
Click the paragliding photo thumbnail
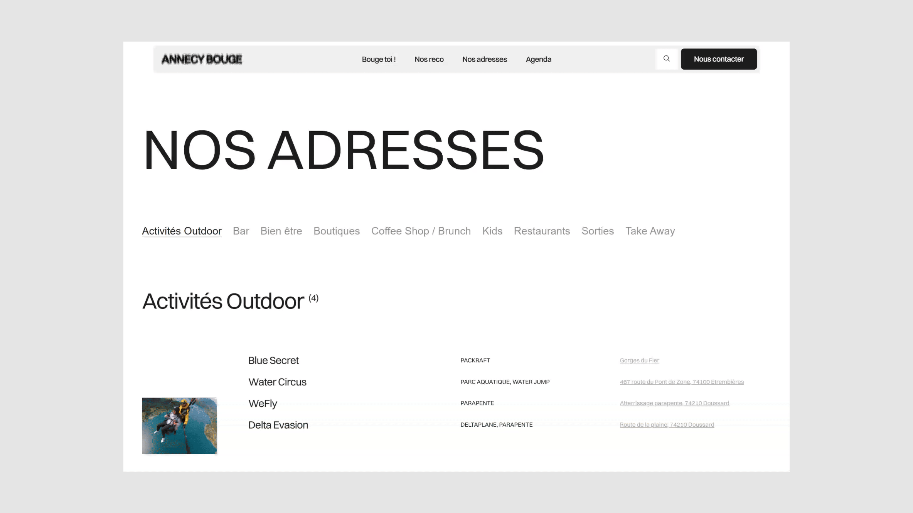point(179,426)
